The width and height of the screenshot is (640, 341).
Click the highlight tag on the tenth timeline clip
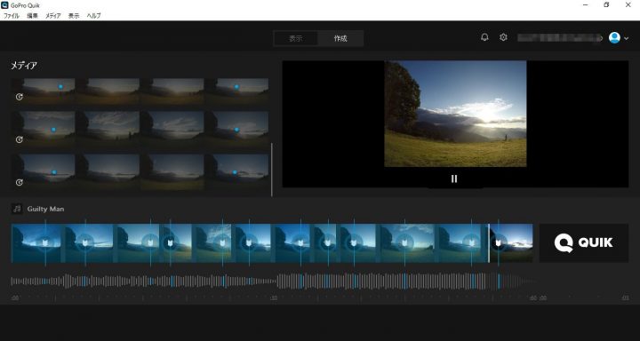coord(404,243)
